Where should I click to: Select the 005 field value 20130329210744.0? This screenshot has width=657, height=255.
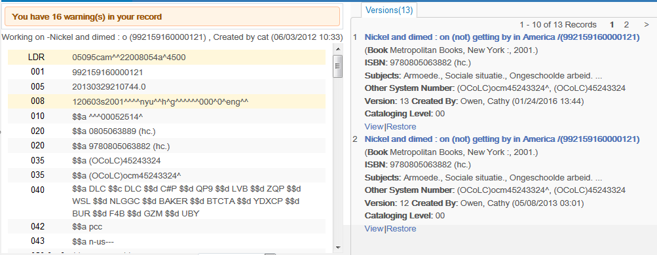point(109,87)
